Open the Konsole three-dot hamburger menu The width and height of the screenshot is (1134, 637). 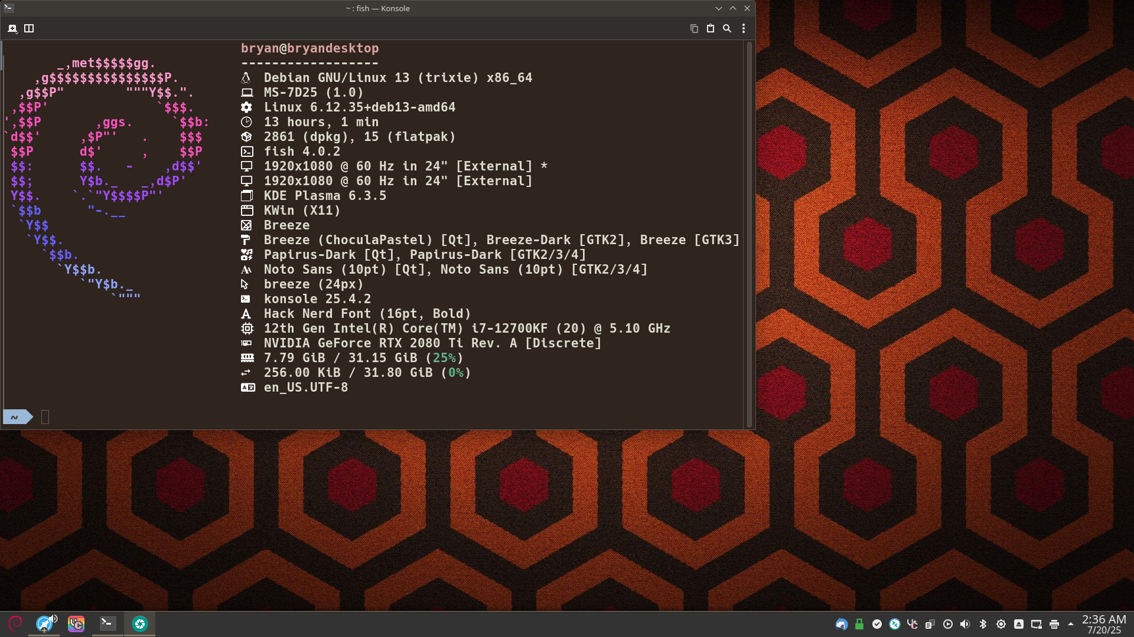[744, 28]
